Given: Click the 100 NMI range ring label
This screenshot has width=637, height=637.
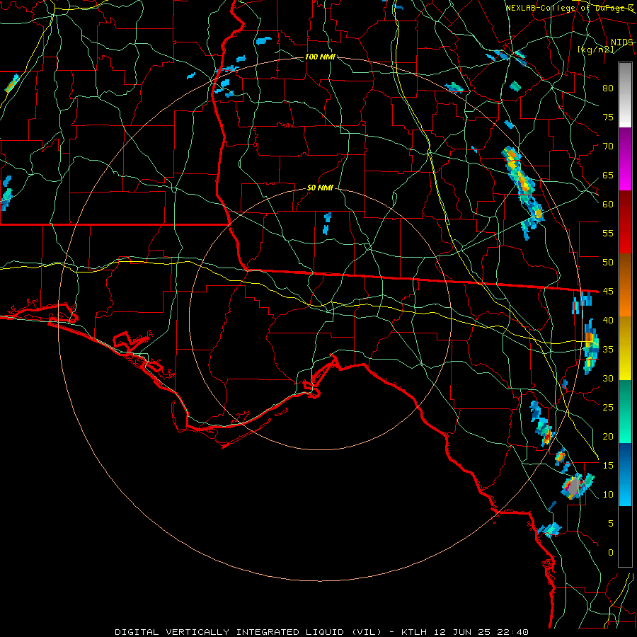Looking at the screenshot, I should coord(320,57).
